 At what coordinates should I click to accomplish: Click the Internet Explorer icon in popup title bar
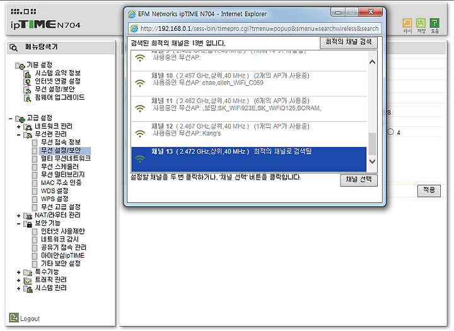[132, 14]
